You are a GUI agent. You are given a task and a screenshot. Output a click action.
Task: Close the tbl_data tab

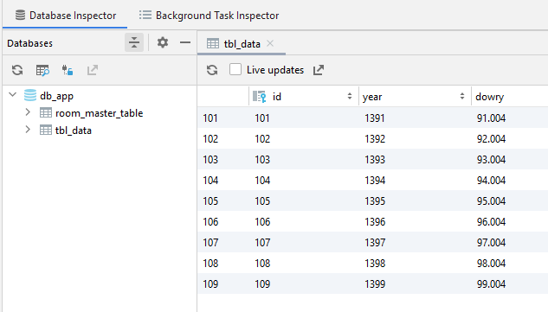270,43
